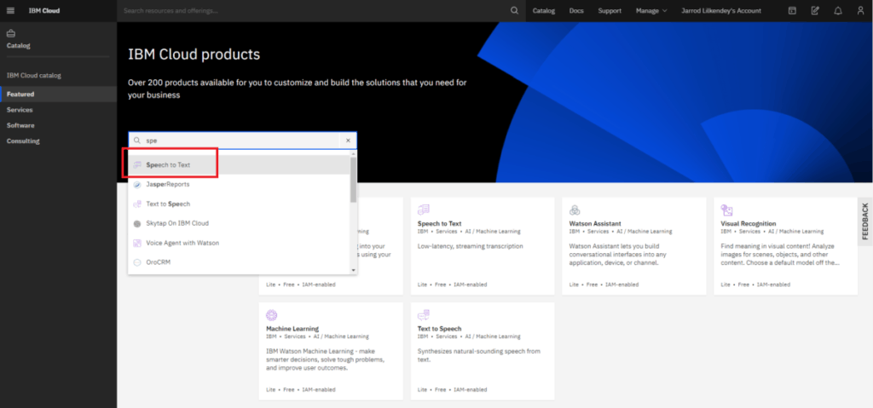Expand the Manage dropdown menu

(x=650, y=11)
